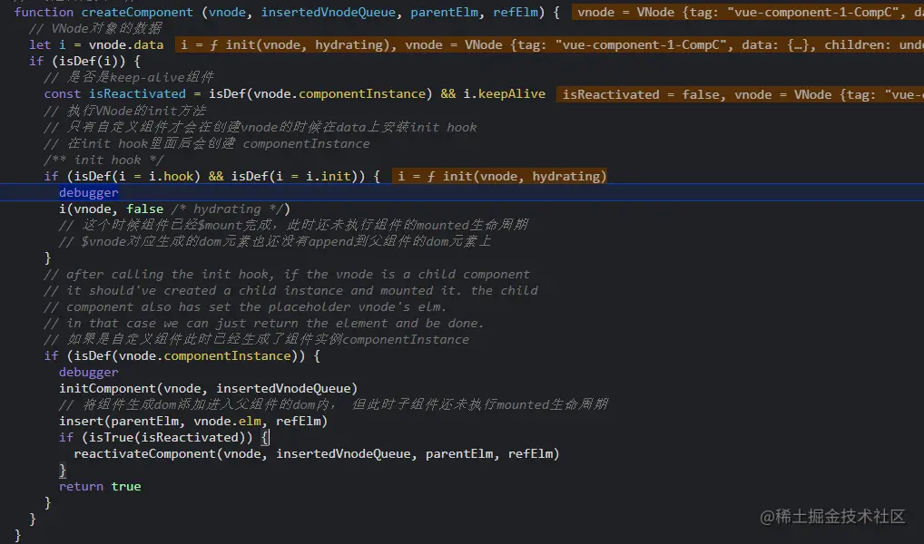This screenshot has height=544, width=924.
Task: Click inline value 'vnode = VNode {tag:' on function line
Action: tap(748, 12)
